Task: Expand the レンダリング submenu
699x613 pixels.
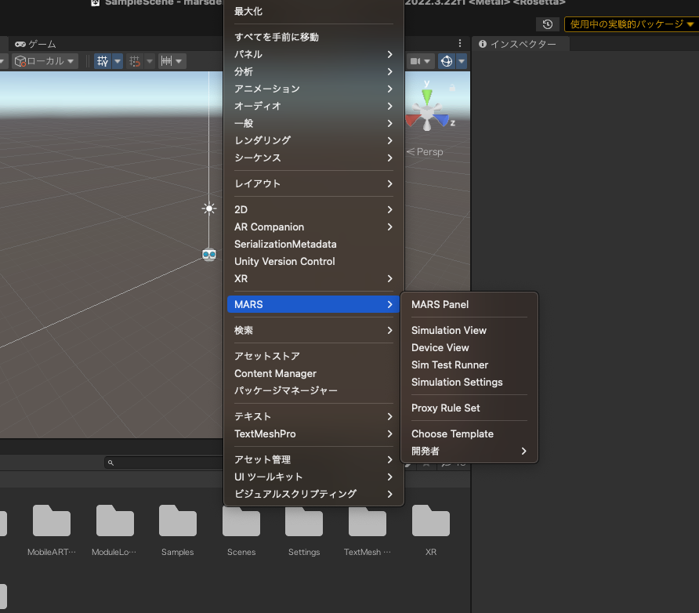Action: pyautogui.click(x=313, y=140)
